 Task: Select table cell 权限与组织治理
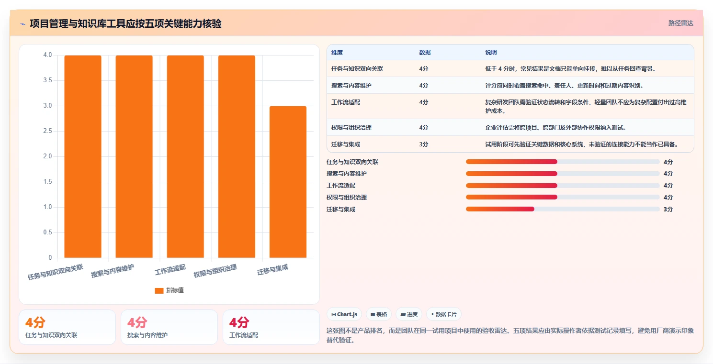coord(351,128)
